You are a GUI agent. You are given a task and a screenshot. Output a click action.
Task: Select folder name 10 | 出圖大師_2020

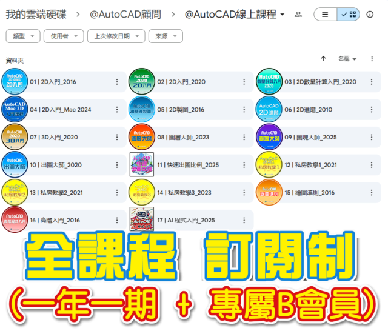56,165
